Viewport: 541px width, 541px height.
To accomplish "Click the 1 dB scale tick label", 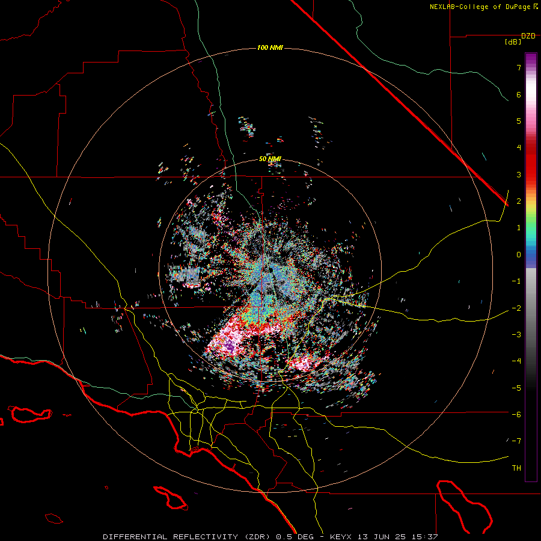I will pyautogui.click(x=519, y=228).
